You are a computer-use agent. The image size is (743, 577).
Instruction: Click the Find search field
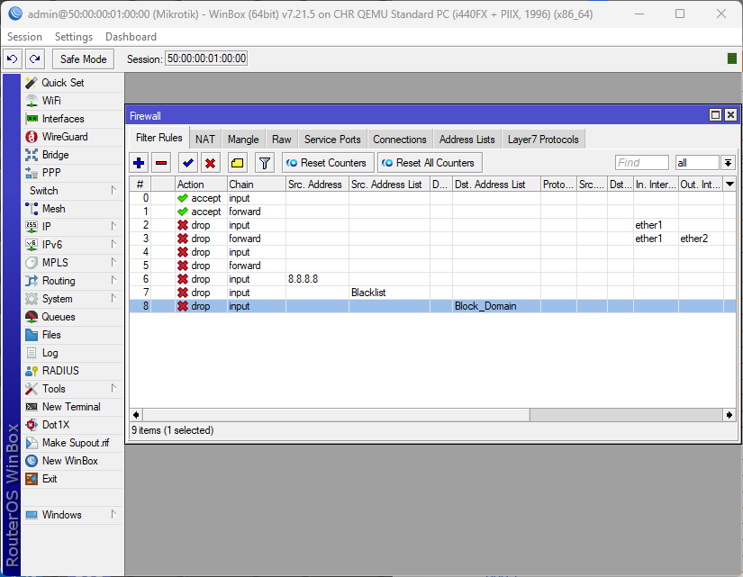point(641,163)
